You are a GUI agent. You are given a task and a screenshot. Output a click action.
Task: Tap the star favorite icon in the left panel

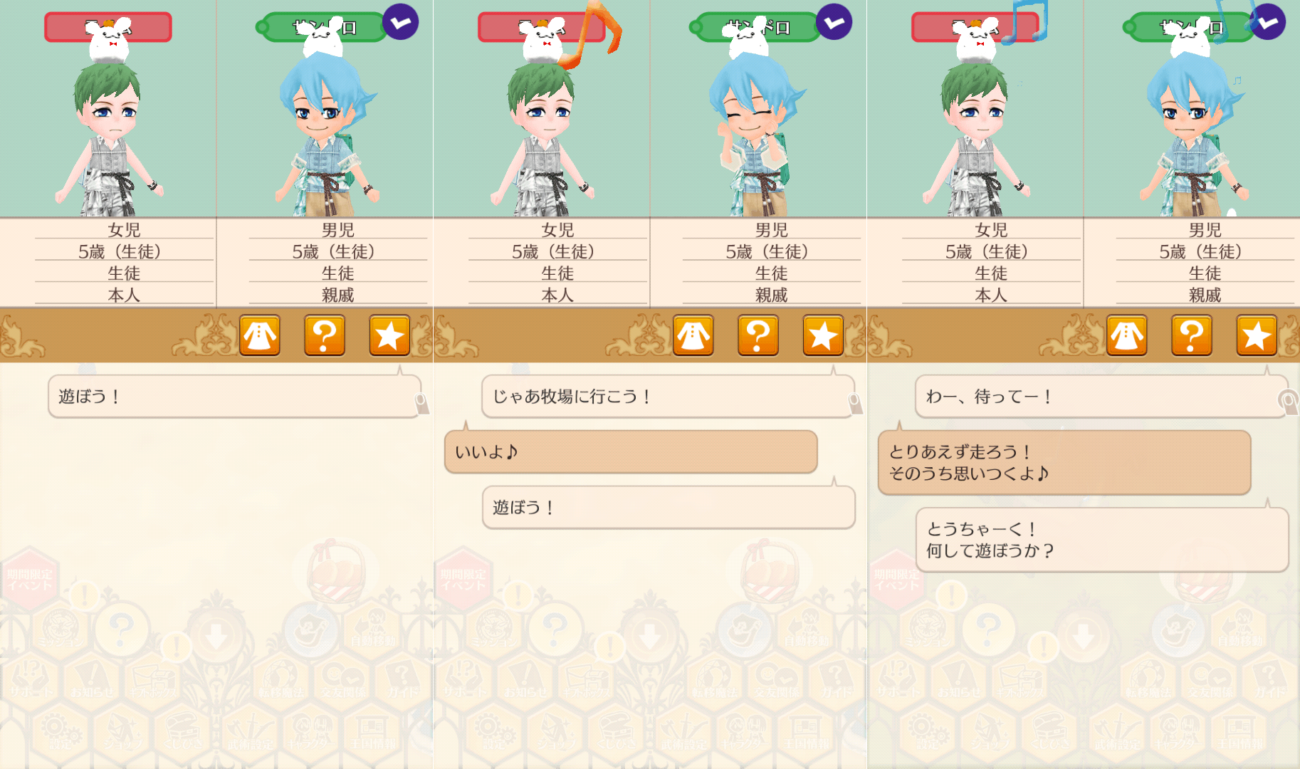click(x=389, y=335)
